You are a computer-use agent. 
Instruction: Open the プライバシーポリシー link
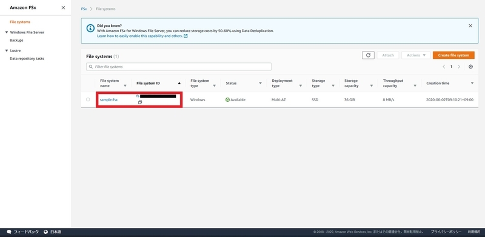click(446, 232)
